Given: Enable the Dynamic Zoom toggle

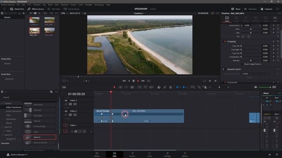Looking at the screenshot, I should [224, 69].
